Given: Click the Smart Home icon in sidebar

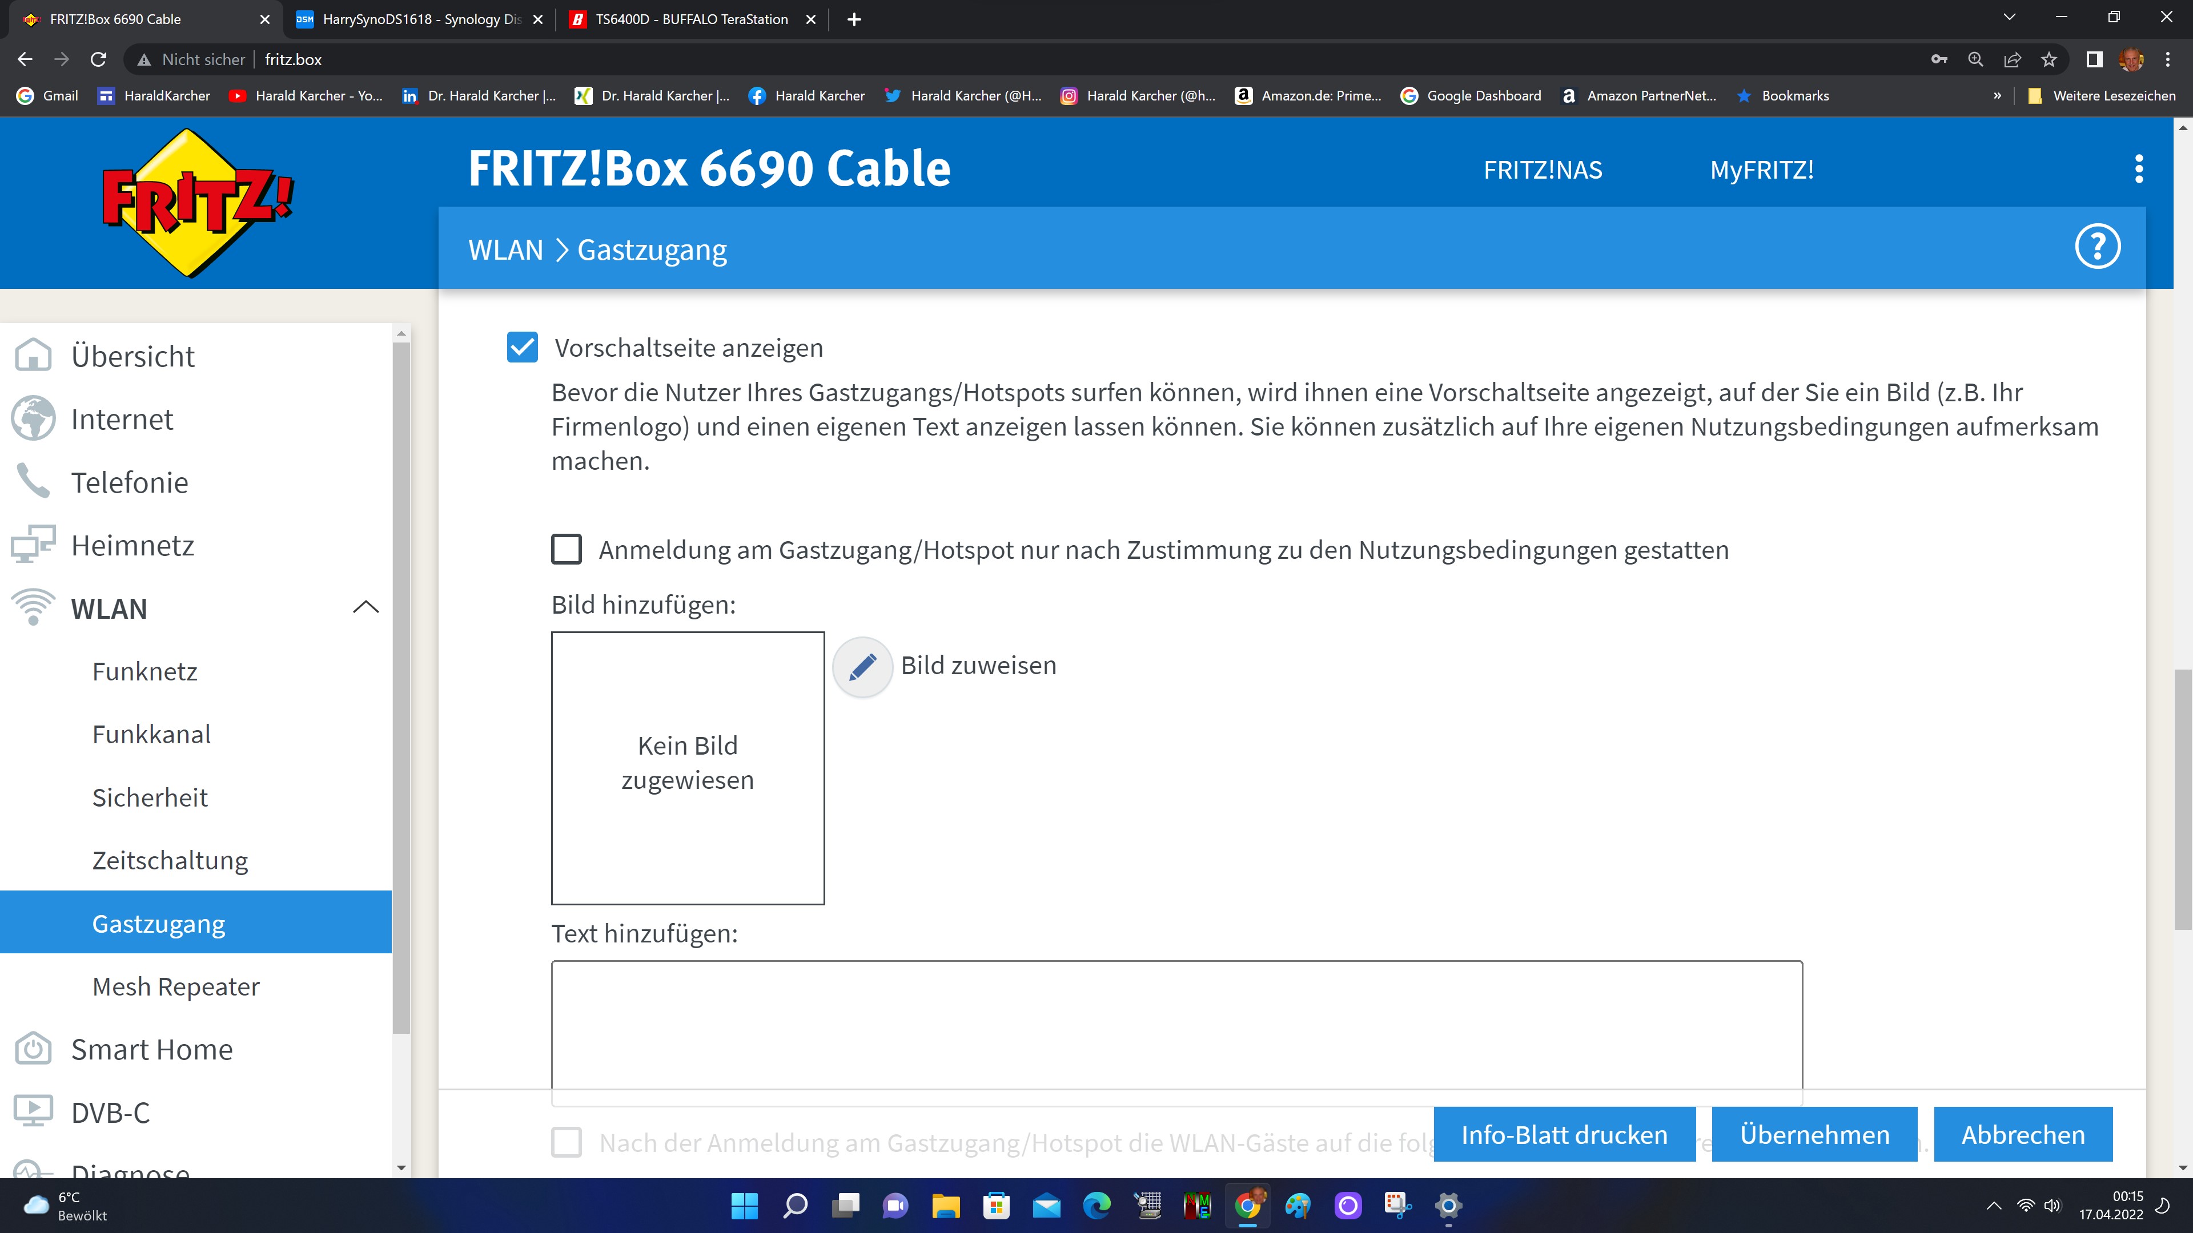Looking at the screenshot, I should (x=33, y=1049).
